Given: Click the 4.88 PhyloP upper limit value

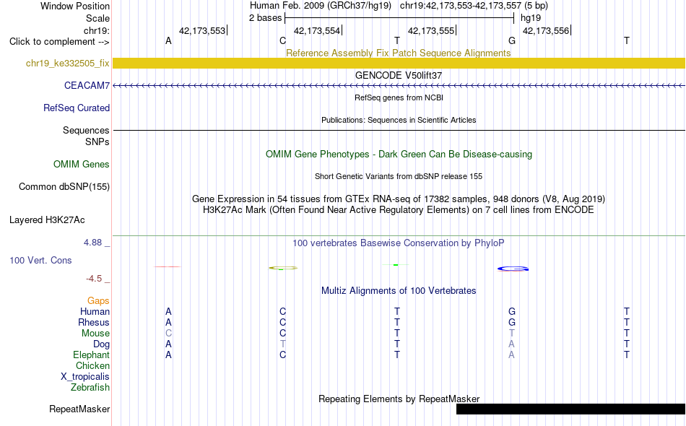Looking at the screenshot, I should point(92,243).
